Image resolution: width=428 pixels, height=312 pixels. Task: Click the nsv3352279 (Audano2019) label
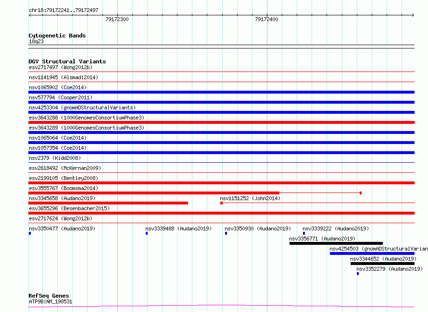point(390,269)
